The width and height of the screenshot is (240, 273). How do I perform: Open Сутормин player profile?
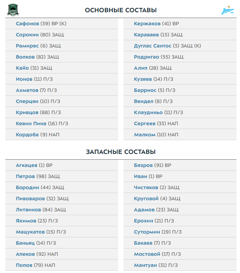click(x=147, y=232)
